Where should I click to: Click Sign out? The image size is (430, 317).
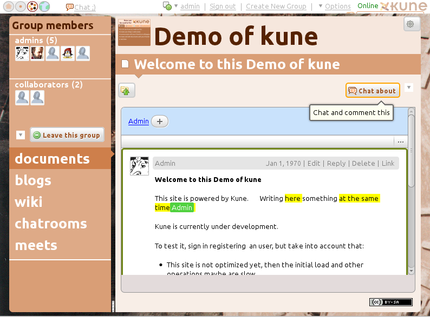[x=223, y=6]
